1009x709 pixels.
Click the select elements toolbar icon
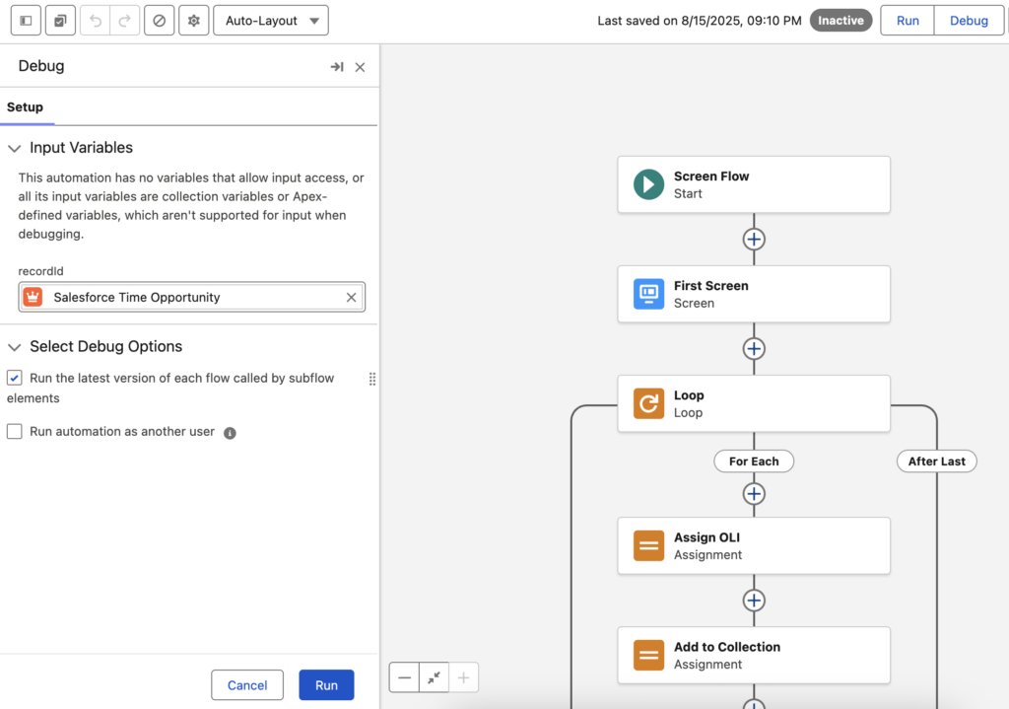click(x=60, y=21)
